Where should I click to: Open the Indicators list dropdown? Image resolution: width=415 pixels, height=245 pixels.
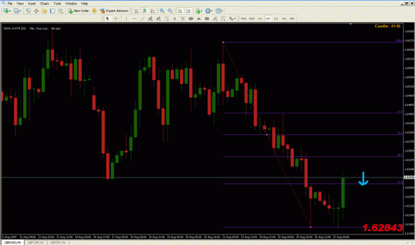pyautogui.click(x=199, y=11)
